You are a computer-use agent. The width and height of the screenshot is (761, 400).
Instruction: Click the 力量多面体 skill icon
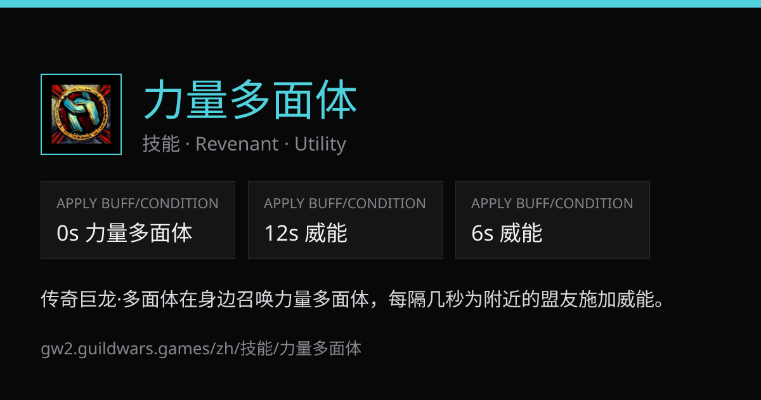(x=81, y=114)
